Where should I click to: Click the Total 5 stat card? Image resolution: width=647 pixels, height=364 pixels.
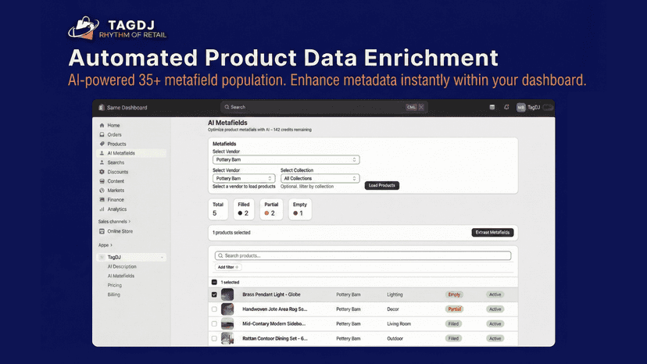click(218, 209)
